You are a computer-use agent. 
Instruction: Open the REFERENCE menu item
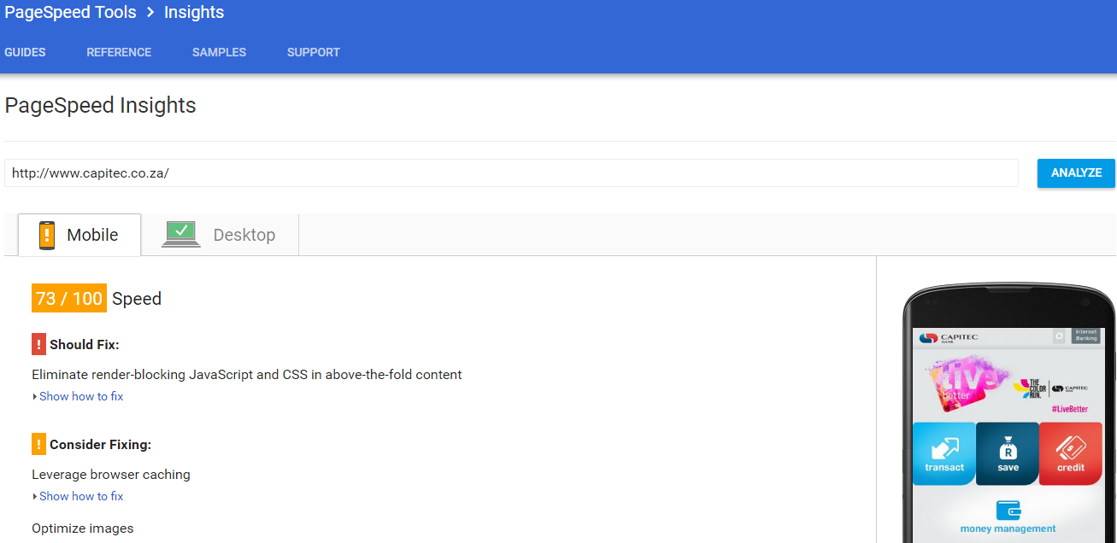pos(119,52)
